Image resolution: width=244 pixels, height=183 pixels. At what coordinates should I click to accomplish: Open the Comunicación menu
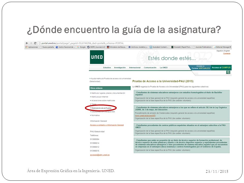(150, 68)
